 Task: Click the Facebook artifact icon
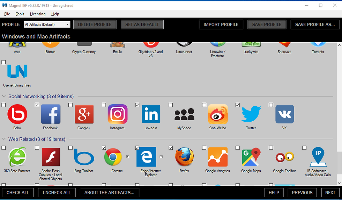pos(51,114)
